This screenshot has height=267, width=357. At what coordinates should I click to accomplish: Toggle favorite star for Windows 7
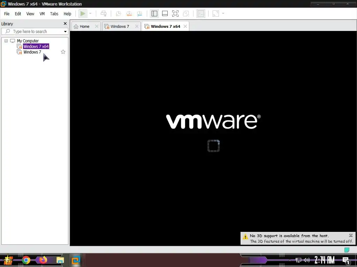coord(63,52)
